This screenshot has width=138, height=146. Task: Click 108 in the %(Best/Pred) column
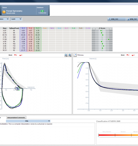14,37
